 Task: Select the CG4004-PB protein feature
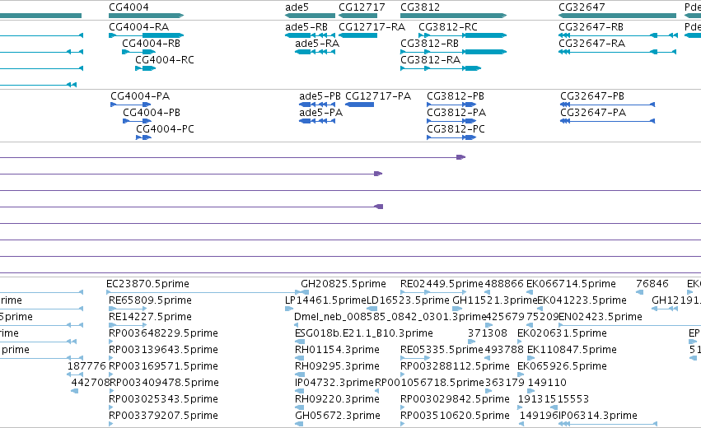[138, 121]
